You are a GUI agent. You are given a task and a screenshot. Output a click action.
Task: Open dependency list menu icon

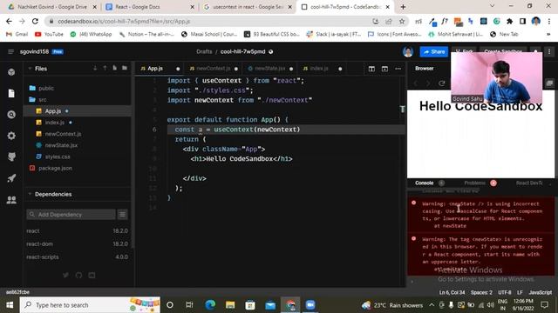tap(122, 215)
